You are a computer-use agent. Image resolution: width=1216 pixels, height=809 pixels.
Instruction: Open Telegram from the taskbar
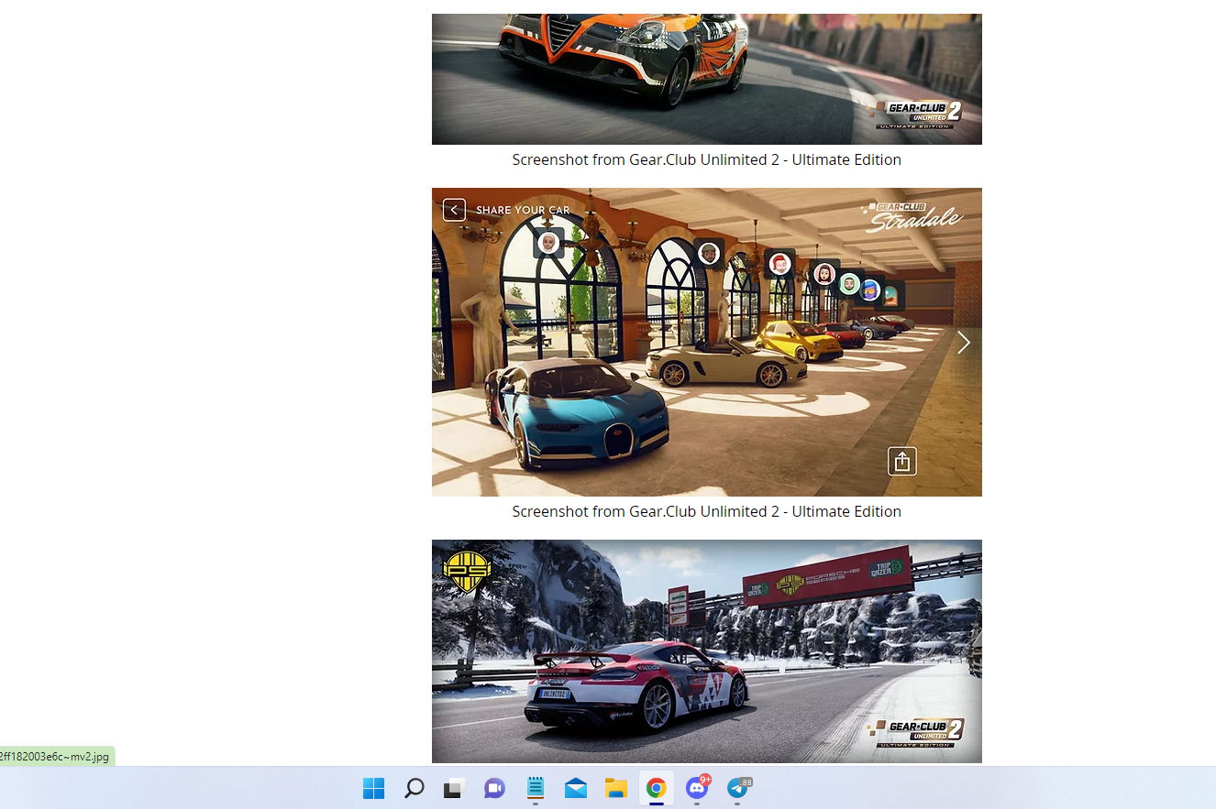pyautogui.click(x=737, y=788)
